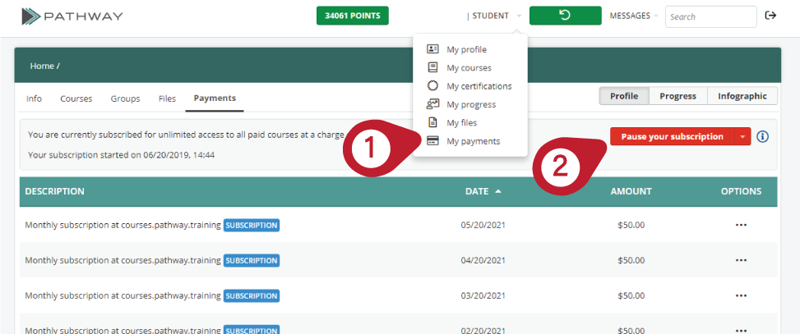Click the My courses book icon
This screenshot has height=334, width=800.
[x=432, y=67]
